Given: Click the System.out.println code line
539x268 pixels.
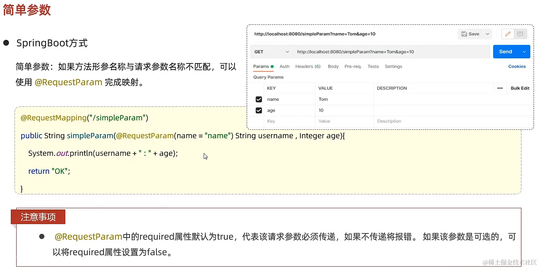Looking at the screenshot, I should [103, 153].
